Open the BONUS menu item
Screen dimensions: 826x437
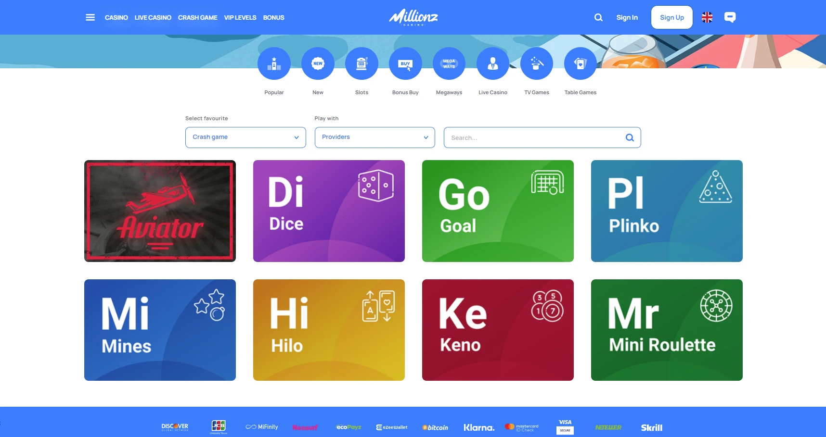coord(273,17)
